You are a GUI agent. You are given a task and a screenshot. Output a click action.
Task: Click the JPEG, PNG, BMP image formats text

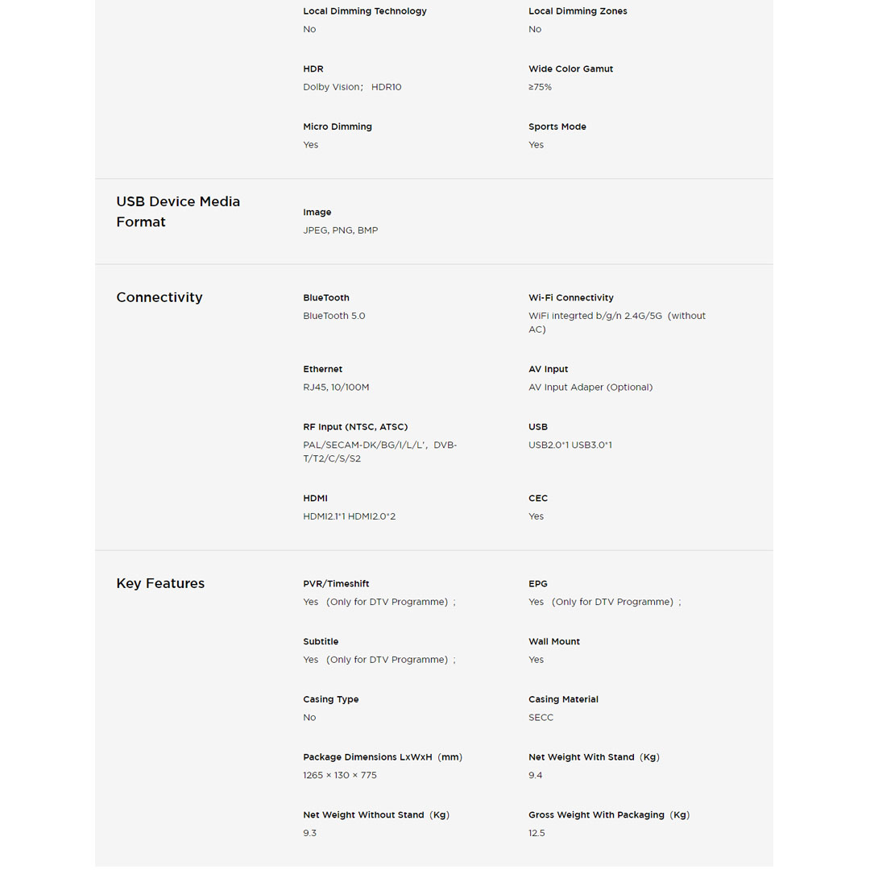click(341, 230)
